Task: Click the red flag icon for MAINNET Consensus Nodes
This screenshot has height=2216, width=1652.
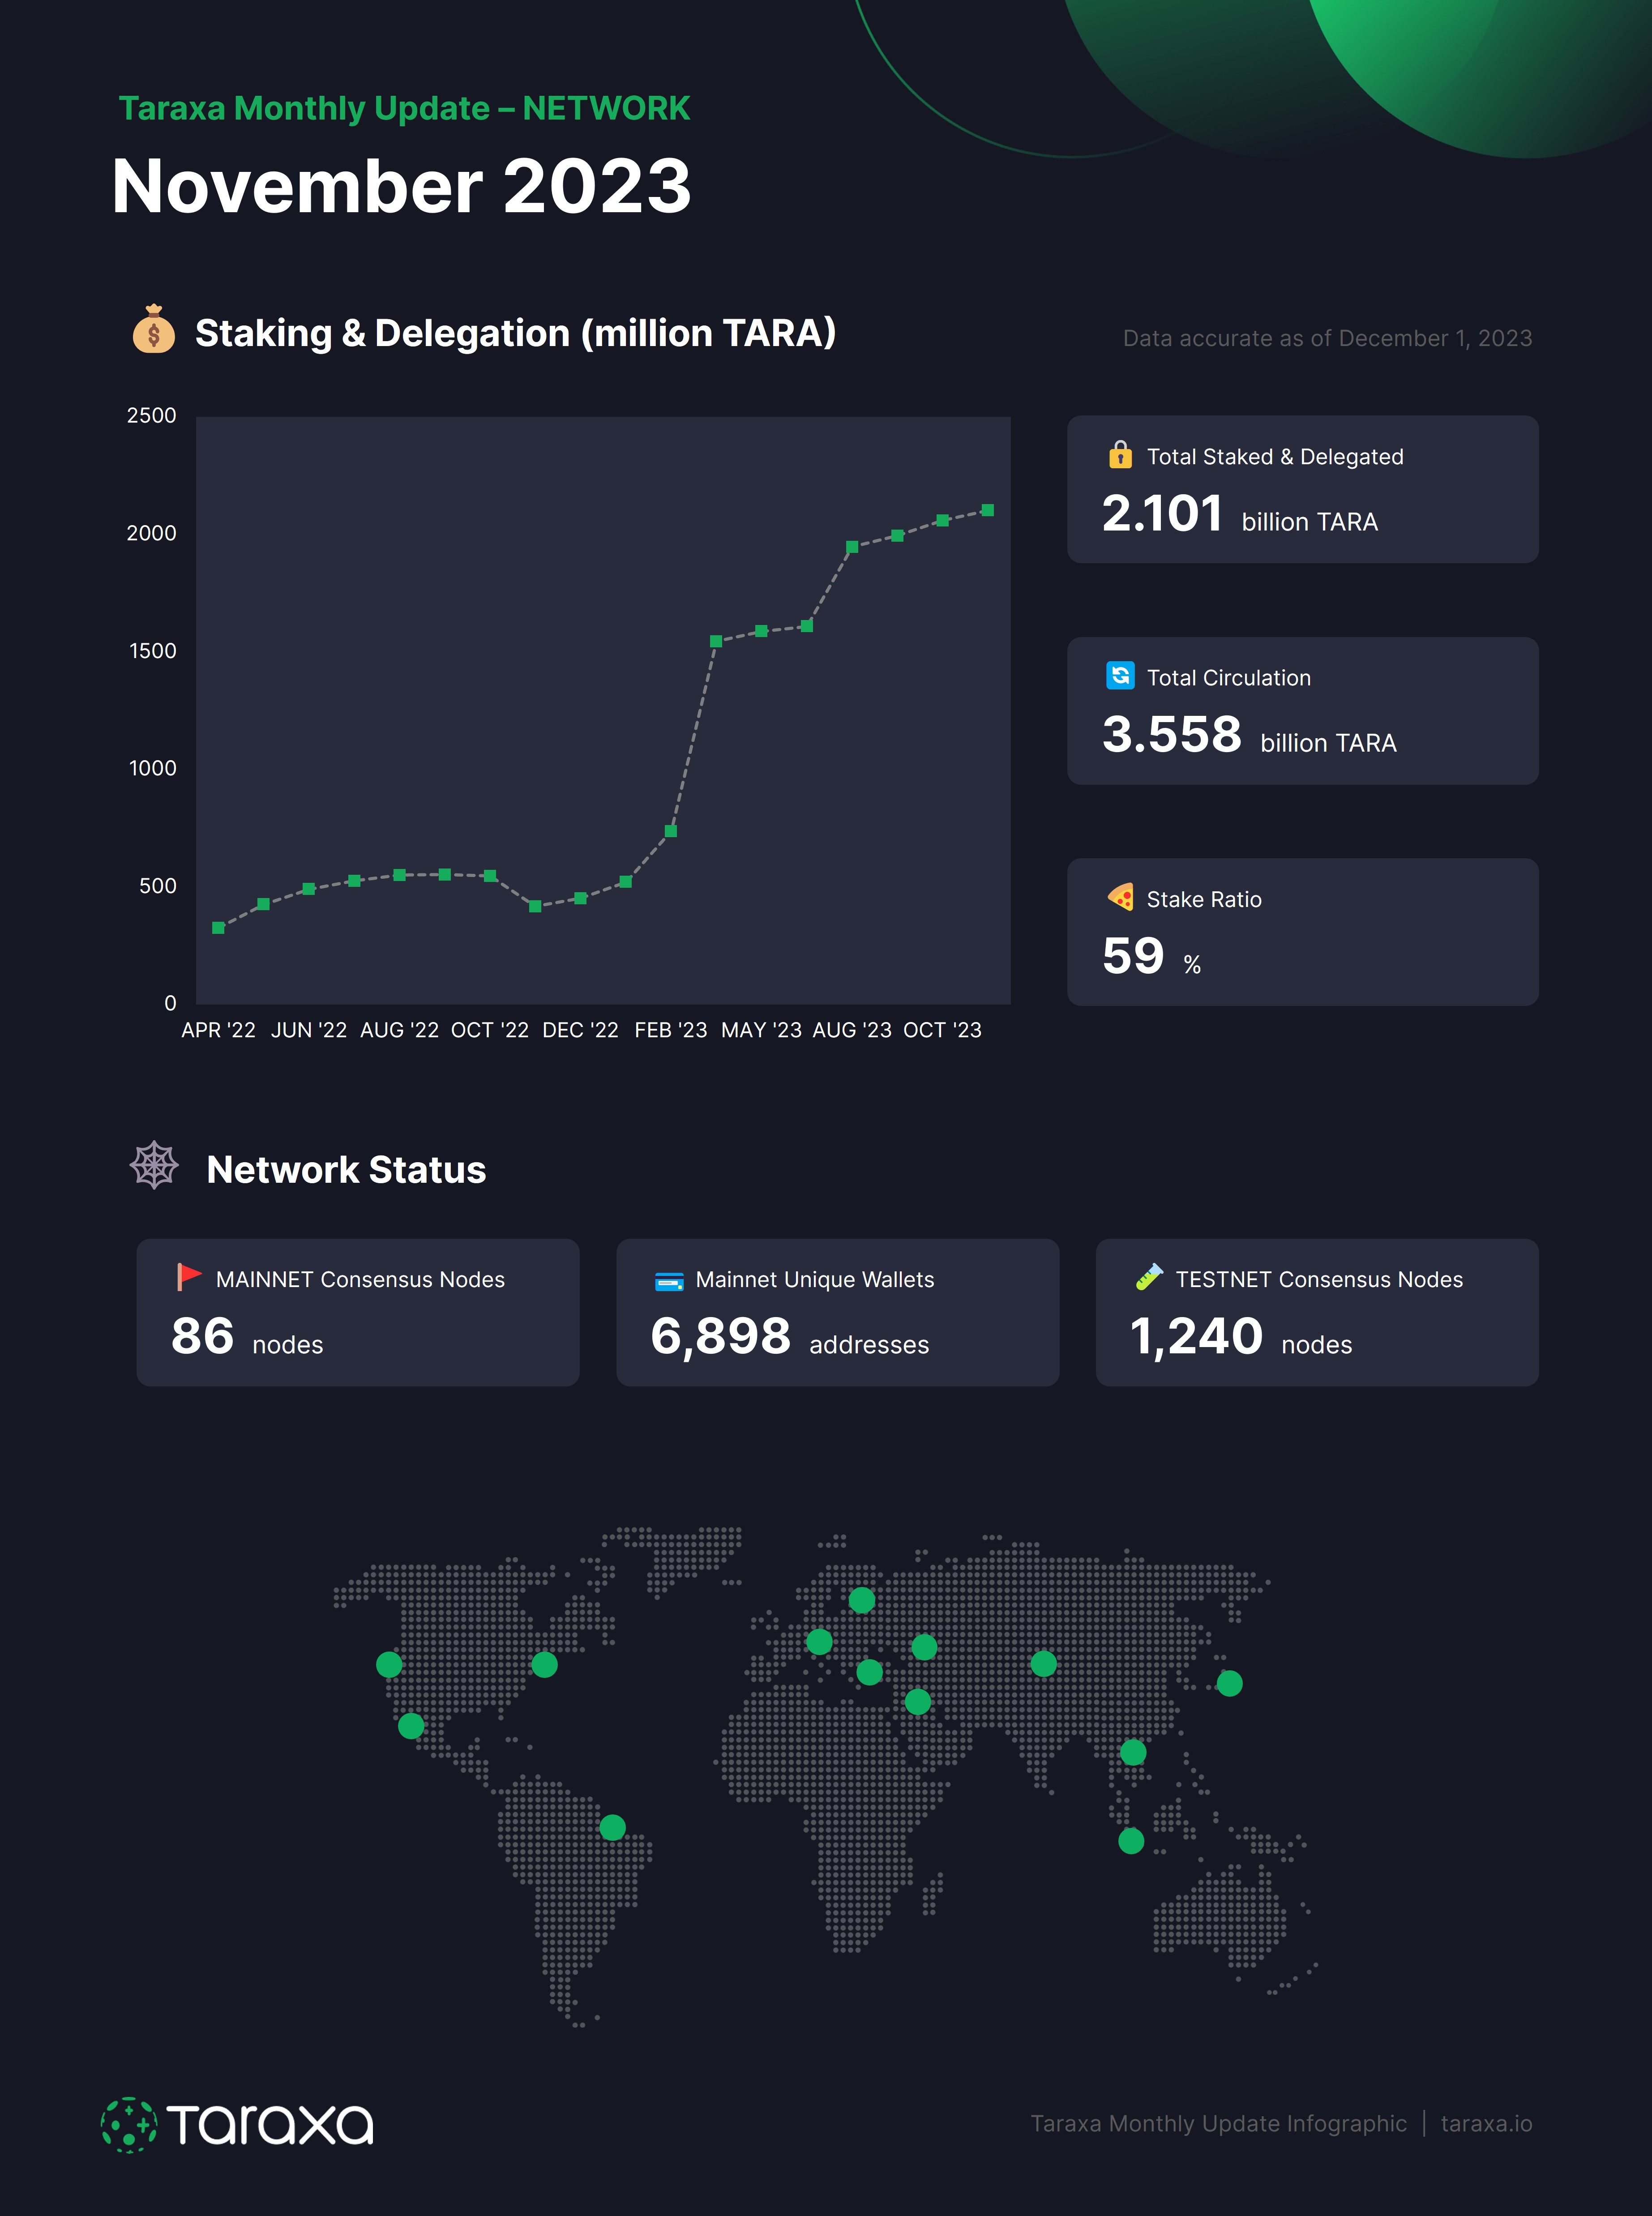Action: pyautogui.click(x=189, y=1277)
